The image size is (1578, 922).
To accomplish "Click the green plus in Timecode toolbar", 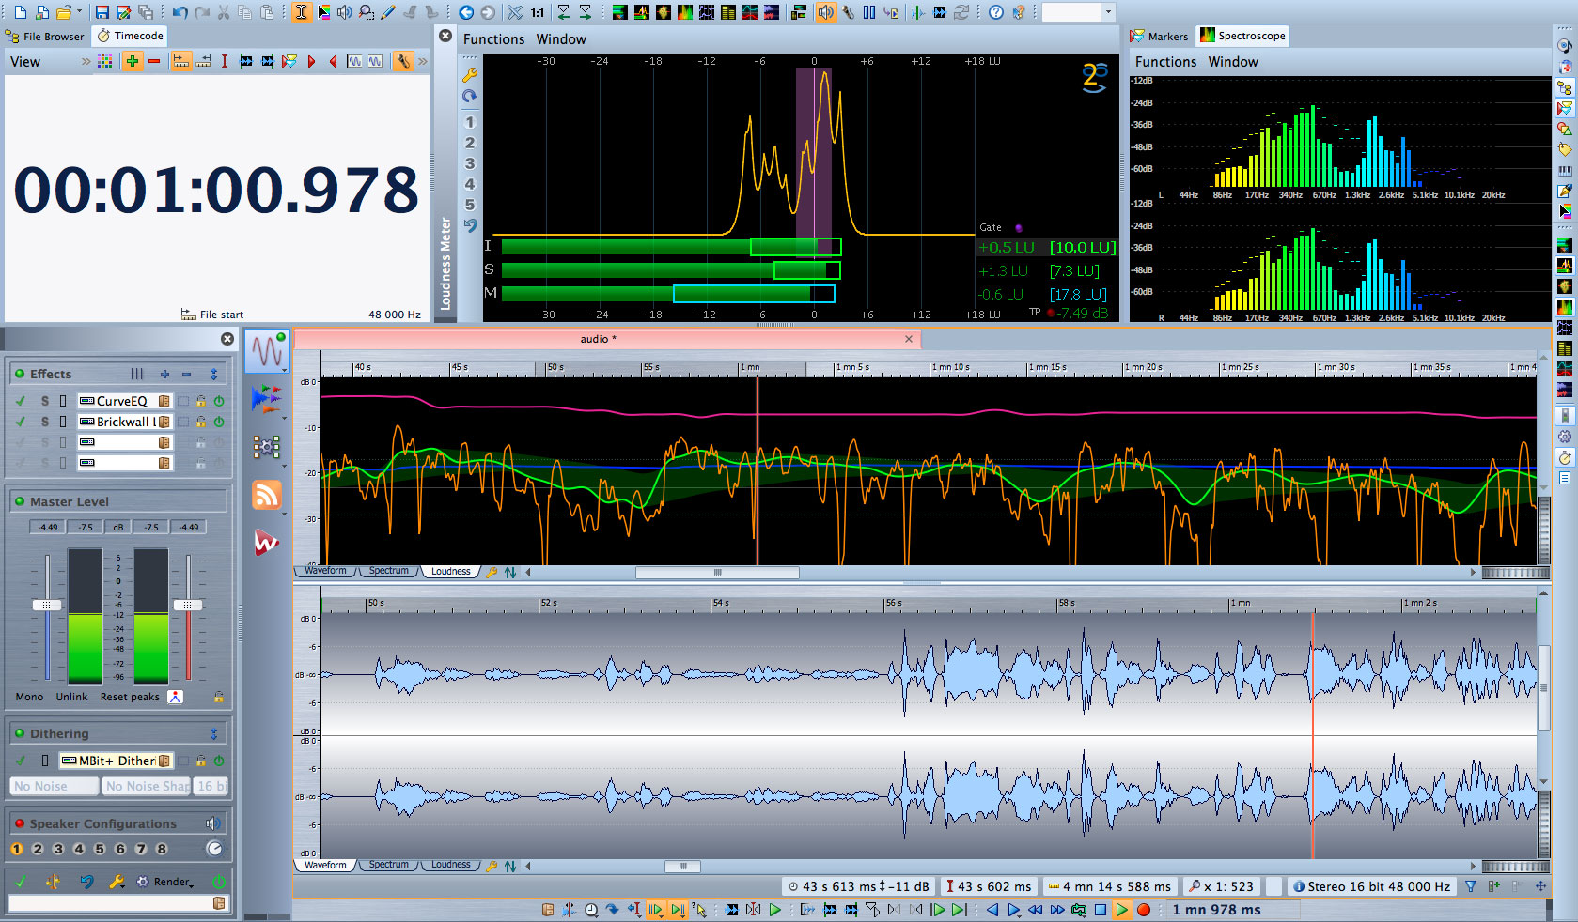I will point(133,61).
